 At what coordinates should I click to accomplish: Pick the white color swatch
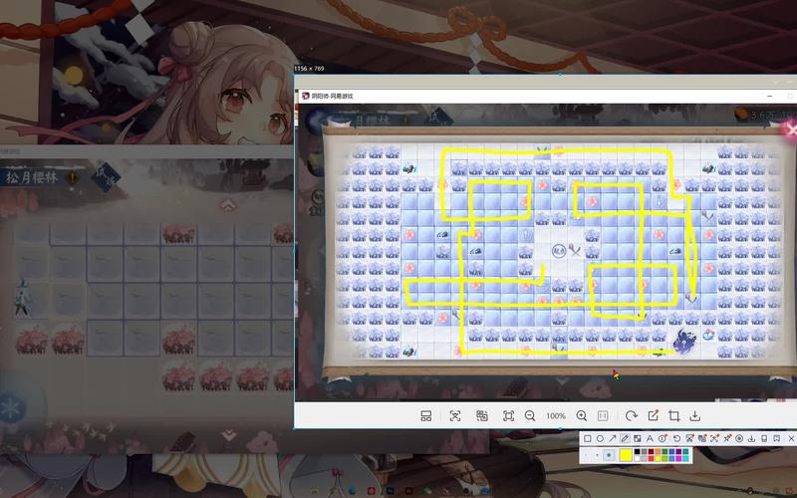click(x=637, y=458)
